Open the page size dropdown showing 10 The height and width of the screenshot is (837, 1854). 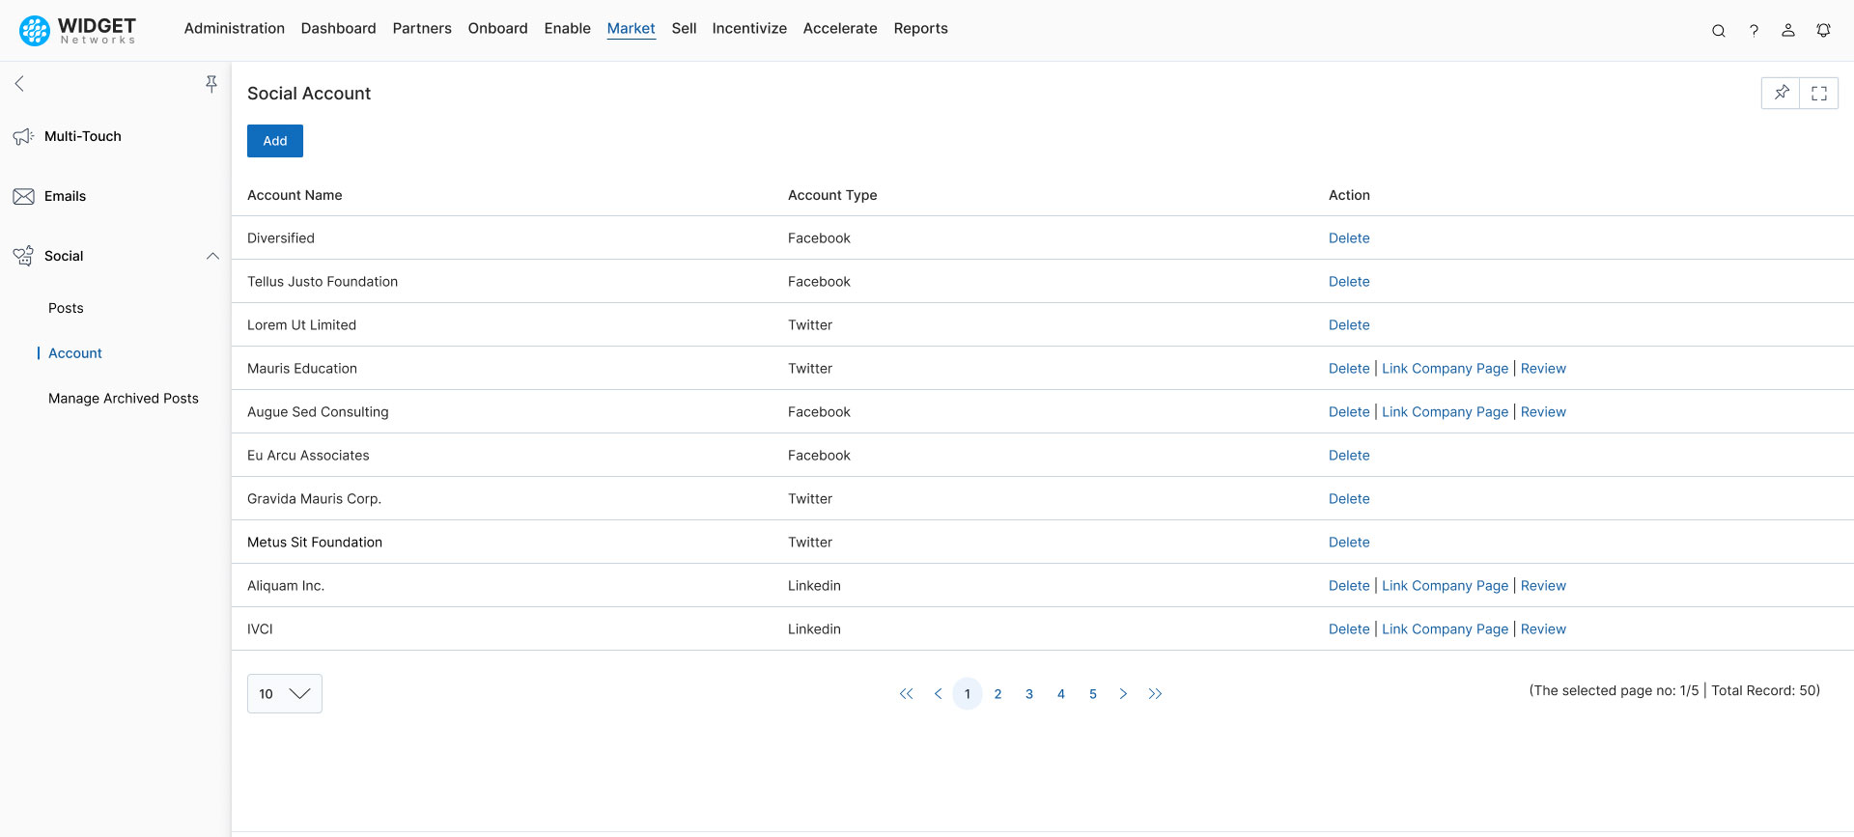(x=285, y=694)
